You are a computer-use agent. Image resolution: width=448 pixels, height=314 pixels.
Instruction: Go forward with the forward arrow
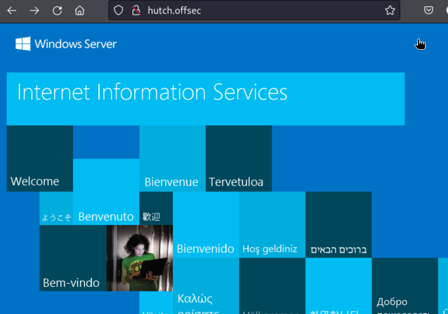pyautogui.click(x=34, y=11)
